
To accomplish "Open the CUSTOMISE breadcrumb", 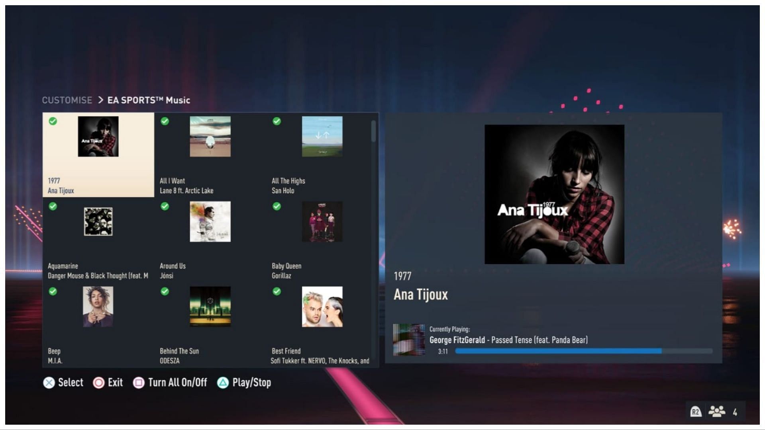I will pyautogui.click(x=67, y=100).
